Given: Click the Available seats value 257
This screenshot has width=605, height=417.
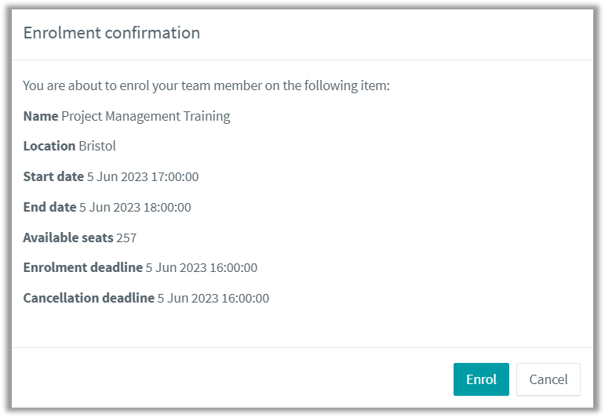Looking at the screenshot, I should click(x=126, y=238).
